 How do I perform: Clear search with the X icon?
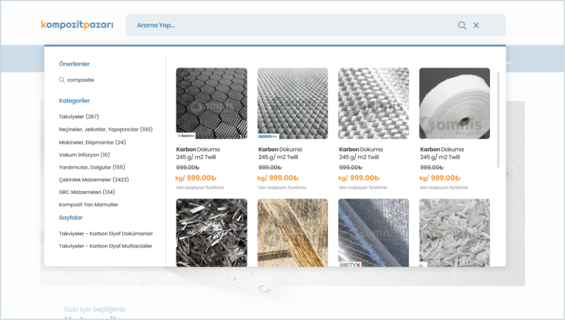point(476,25)
